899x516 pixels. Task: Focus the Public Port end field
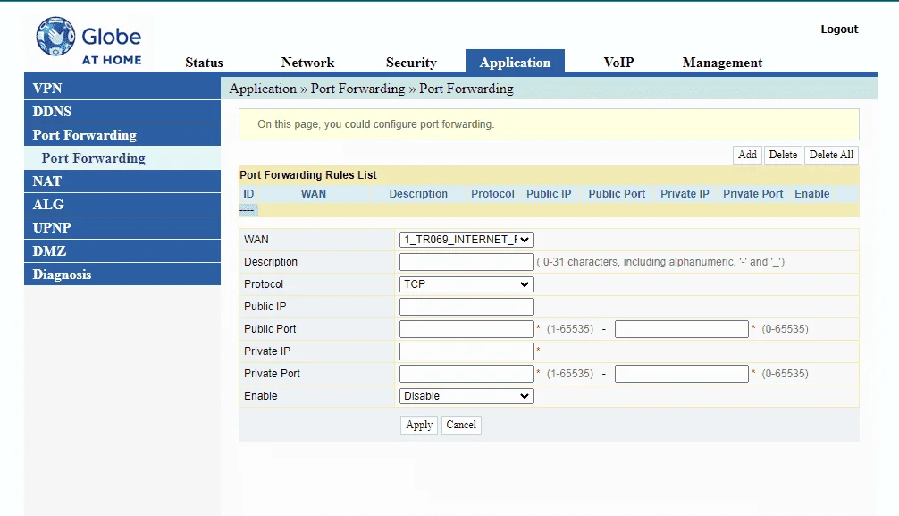681,329
